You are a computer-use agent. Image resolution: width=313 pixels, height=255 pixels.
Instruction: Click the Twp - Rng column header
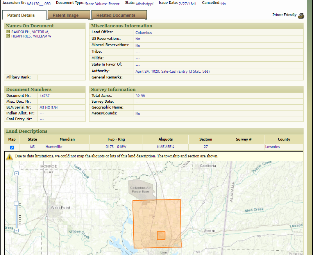[116, 139]
